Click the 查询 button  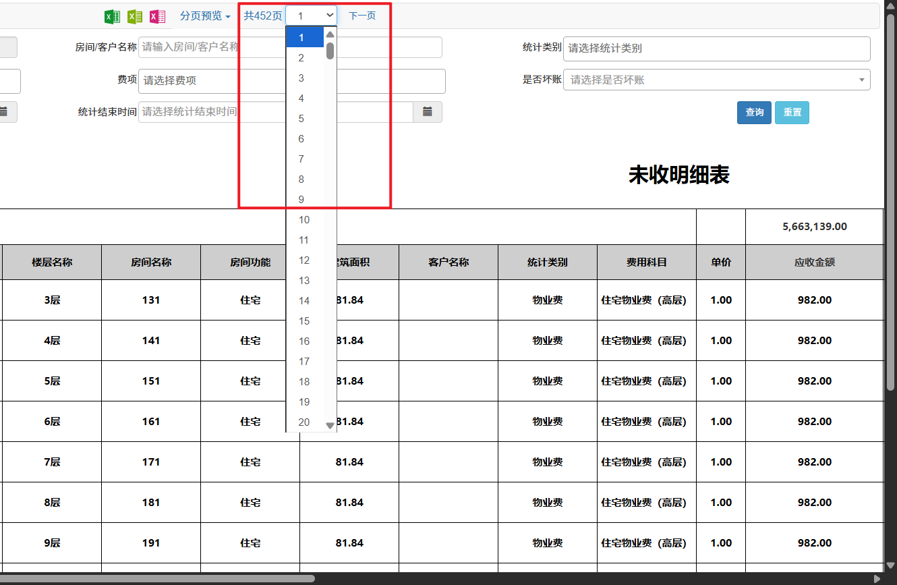click(754, 113)
